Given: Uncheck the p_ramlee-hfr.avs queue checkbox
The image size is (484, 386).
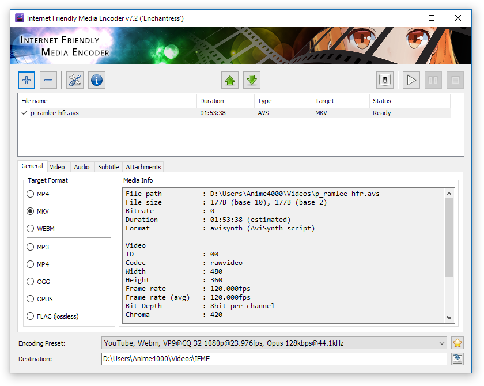Looking at the screenshot, I should 24,113.
